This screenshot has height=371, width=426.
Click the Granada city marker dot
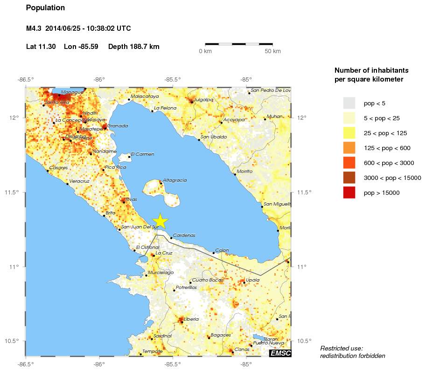pyautogui.click(x=105, y=128)
